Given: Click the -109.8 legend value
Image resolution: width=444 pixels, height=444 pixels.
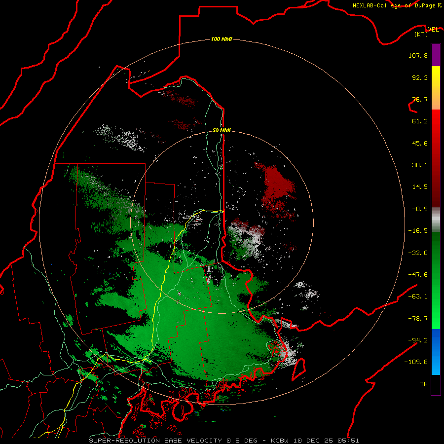Looking at the screenshot, I should (x=416, y=362).
